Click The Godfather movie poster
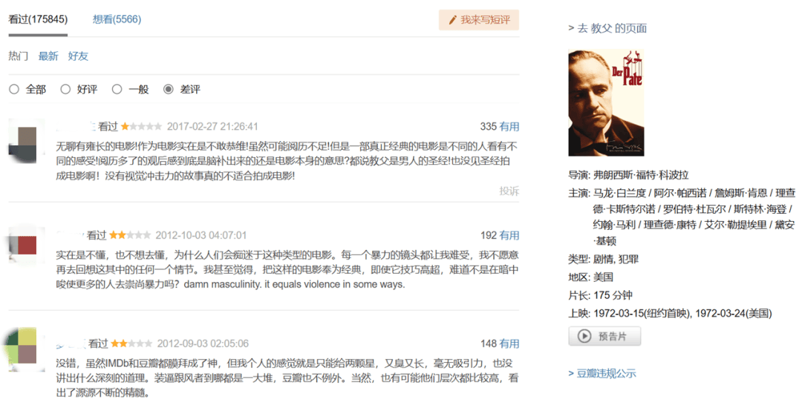The image size is (802, 411). coord(606,102)
